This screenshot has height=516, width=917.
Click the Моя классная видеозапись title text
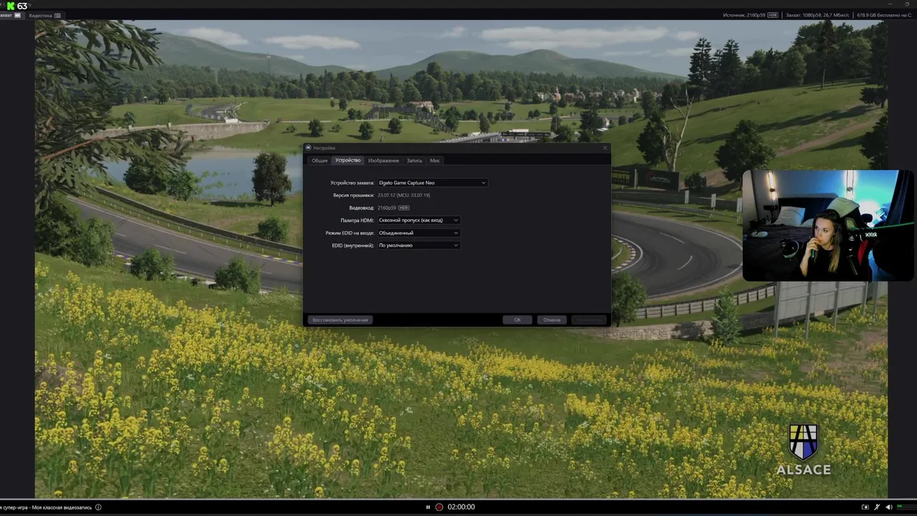click(62, 507)
